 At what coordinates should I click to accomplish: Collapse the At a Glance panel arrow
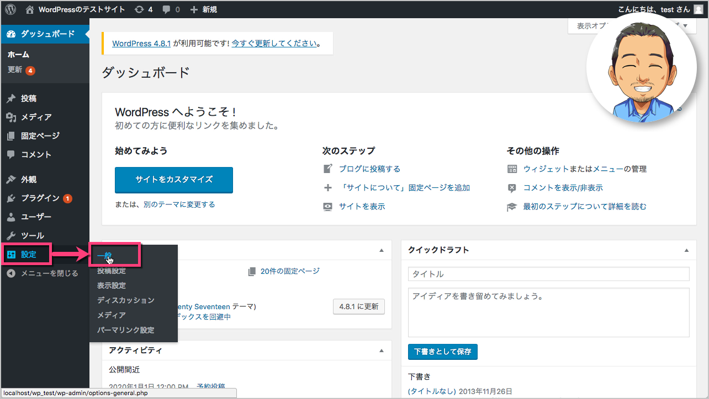click(381, 250)
